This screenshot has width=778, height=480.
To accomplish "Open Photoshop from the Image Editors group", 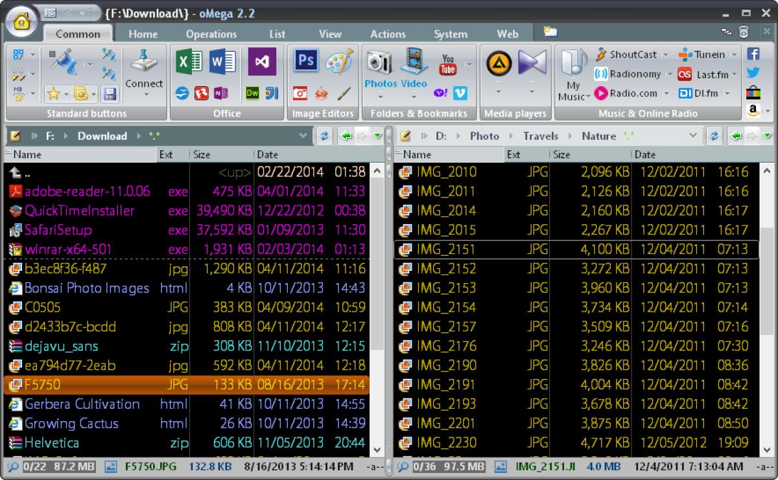I will pyautogui.click(x=305, y=62).
